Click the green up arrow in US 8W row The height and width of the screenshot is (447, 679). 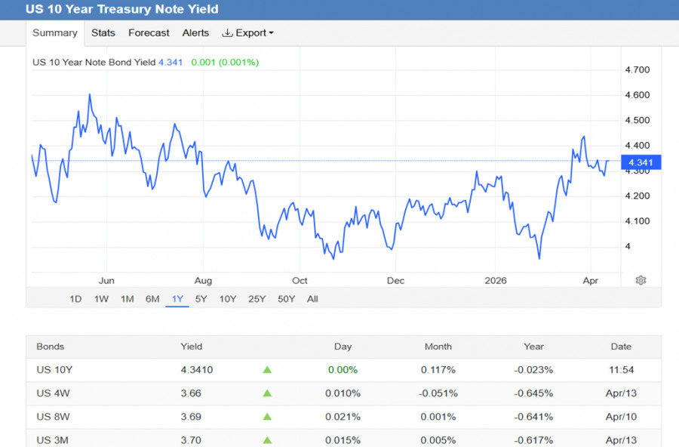[x=267, y=417]
